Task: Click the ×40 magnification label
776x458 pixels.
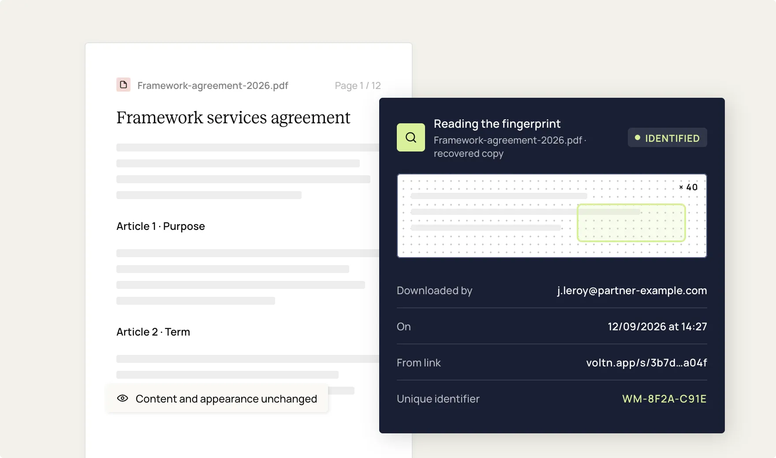Action: pos(688,187)
